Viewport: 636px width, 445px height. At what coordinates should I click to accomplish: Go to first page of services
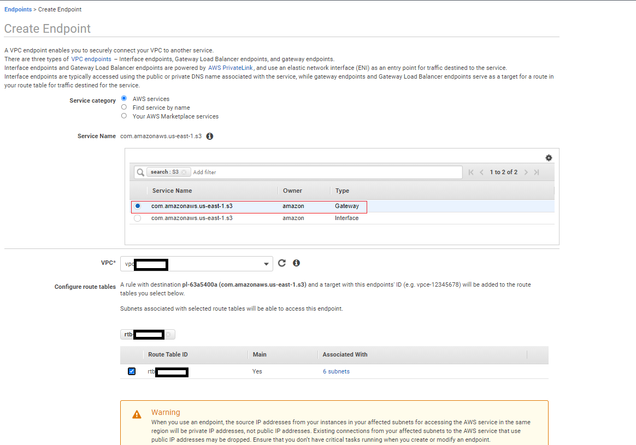pos(471,172)
